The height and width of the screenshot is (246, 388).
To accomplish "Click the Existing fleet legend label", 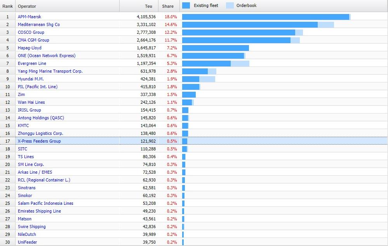I will 206,6.
